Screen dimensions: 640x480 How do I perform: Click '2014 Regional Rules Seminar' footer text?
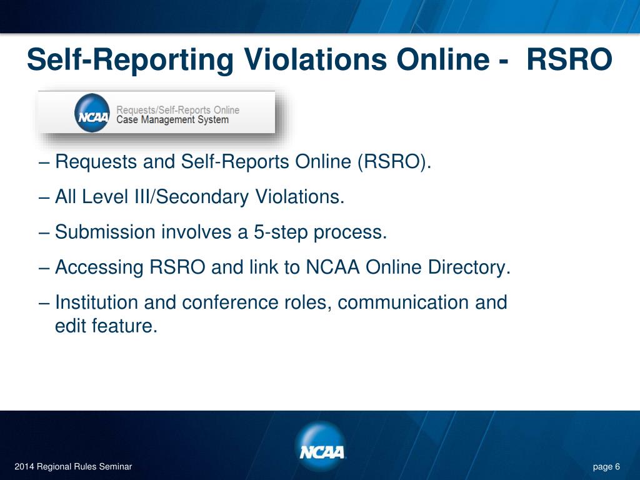pyautogui.click(x=74, y=466)
